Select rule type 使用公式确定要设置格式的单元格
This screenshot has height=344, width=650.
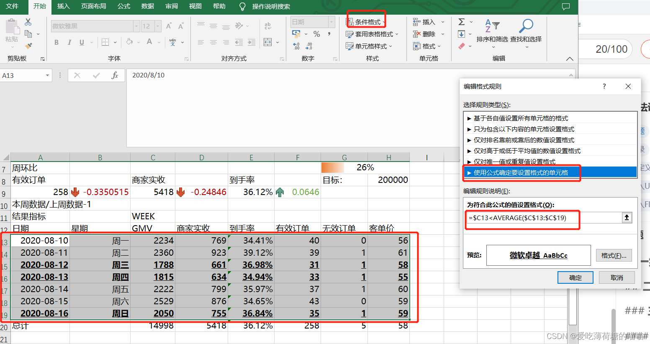(550, 172)
